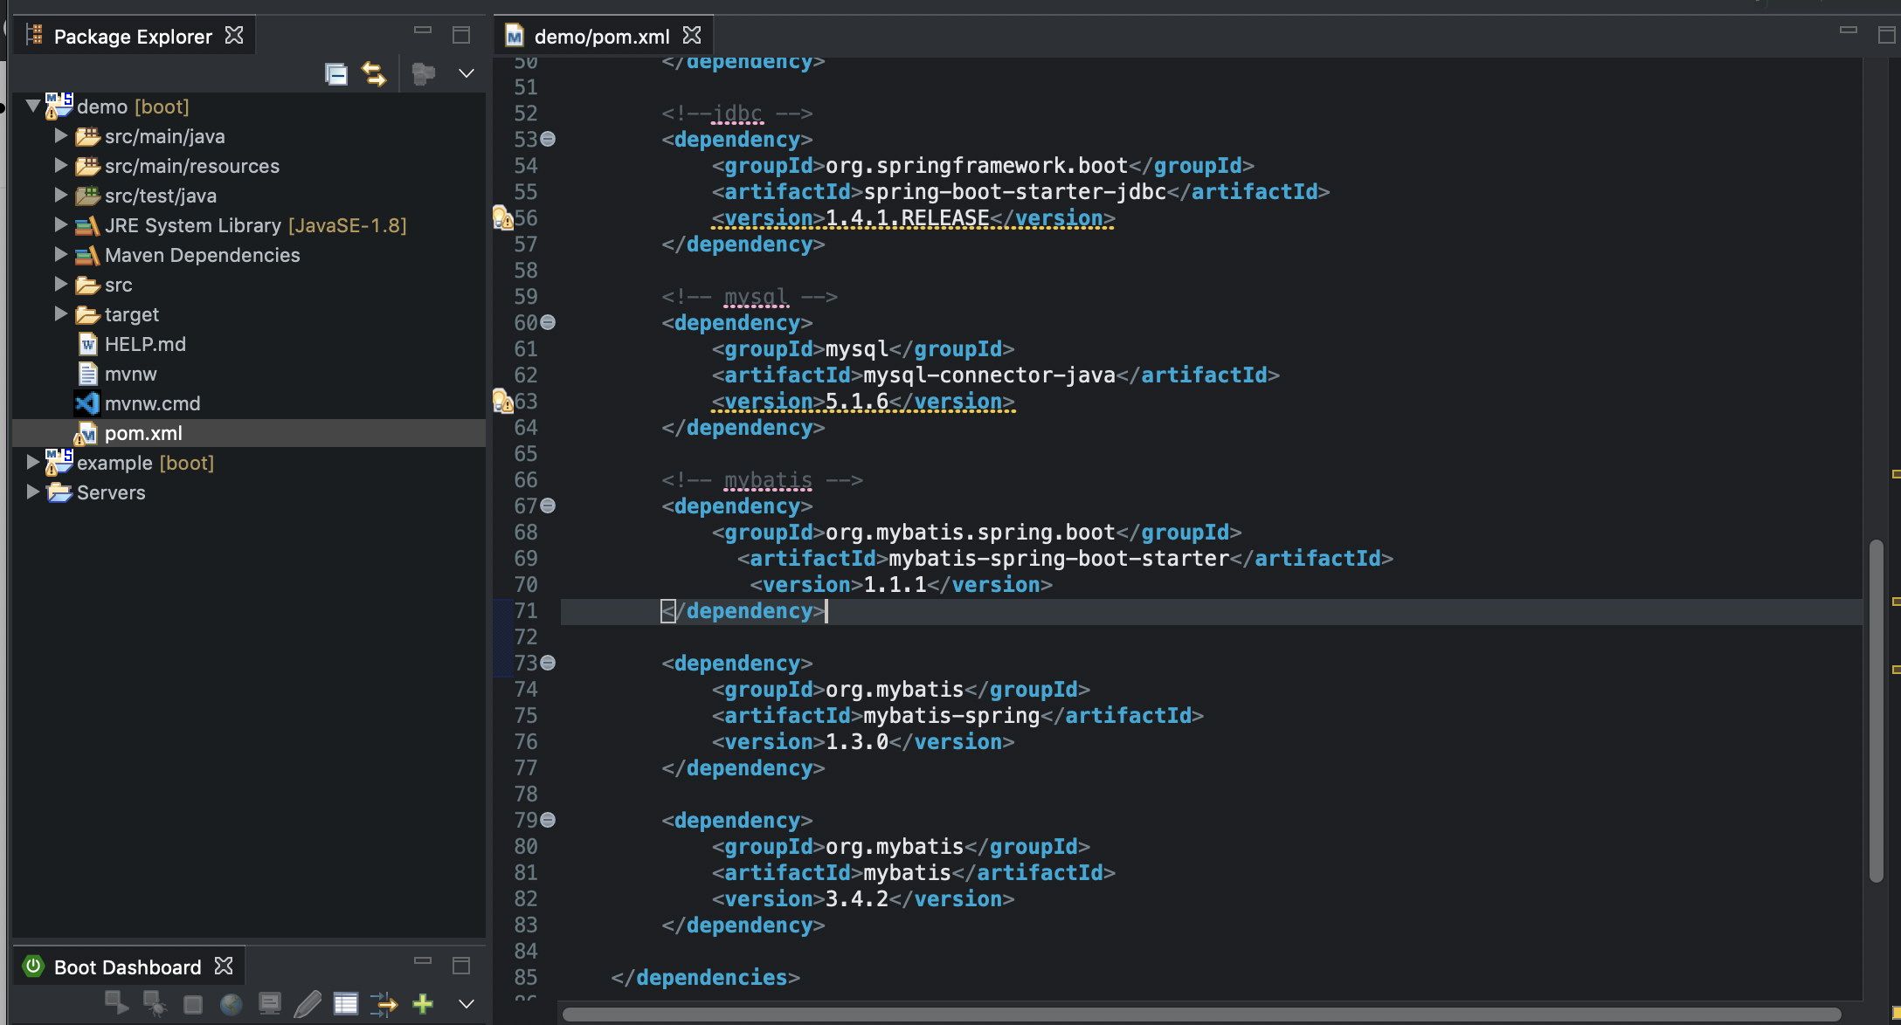Select the demo/pom.xml editor tab

pos(601,37)
